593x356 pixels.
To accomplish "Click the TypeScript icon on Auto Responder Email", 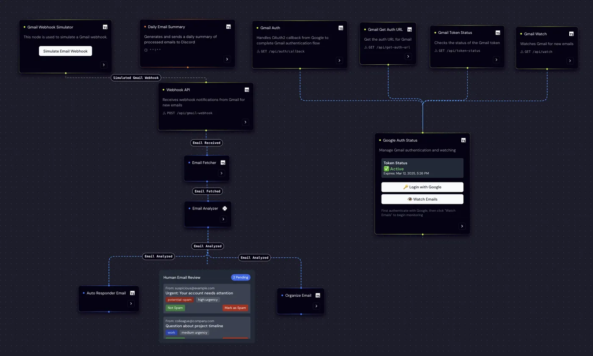I will (x=133, y=293).
